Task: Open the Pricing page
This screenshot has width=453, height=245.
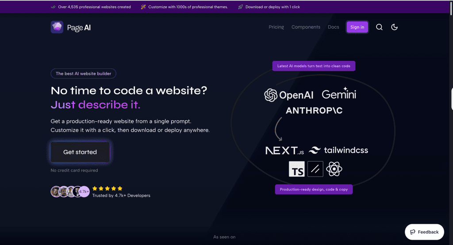Action: click(276, 27)
